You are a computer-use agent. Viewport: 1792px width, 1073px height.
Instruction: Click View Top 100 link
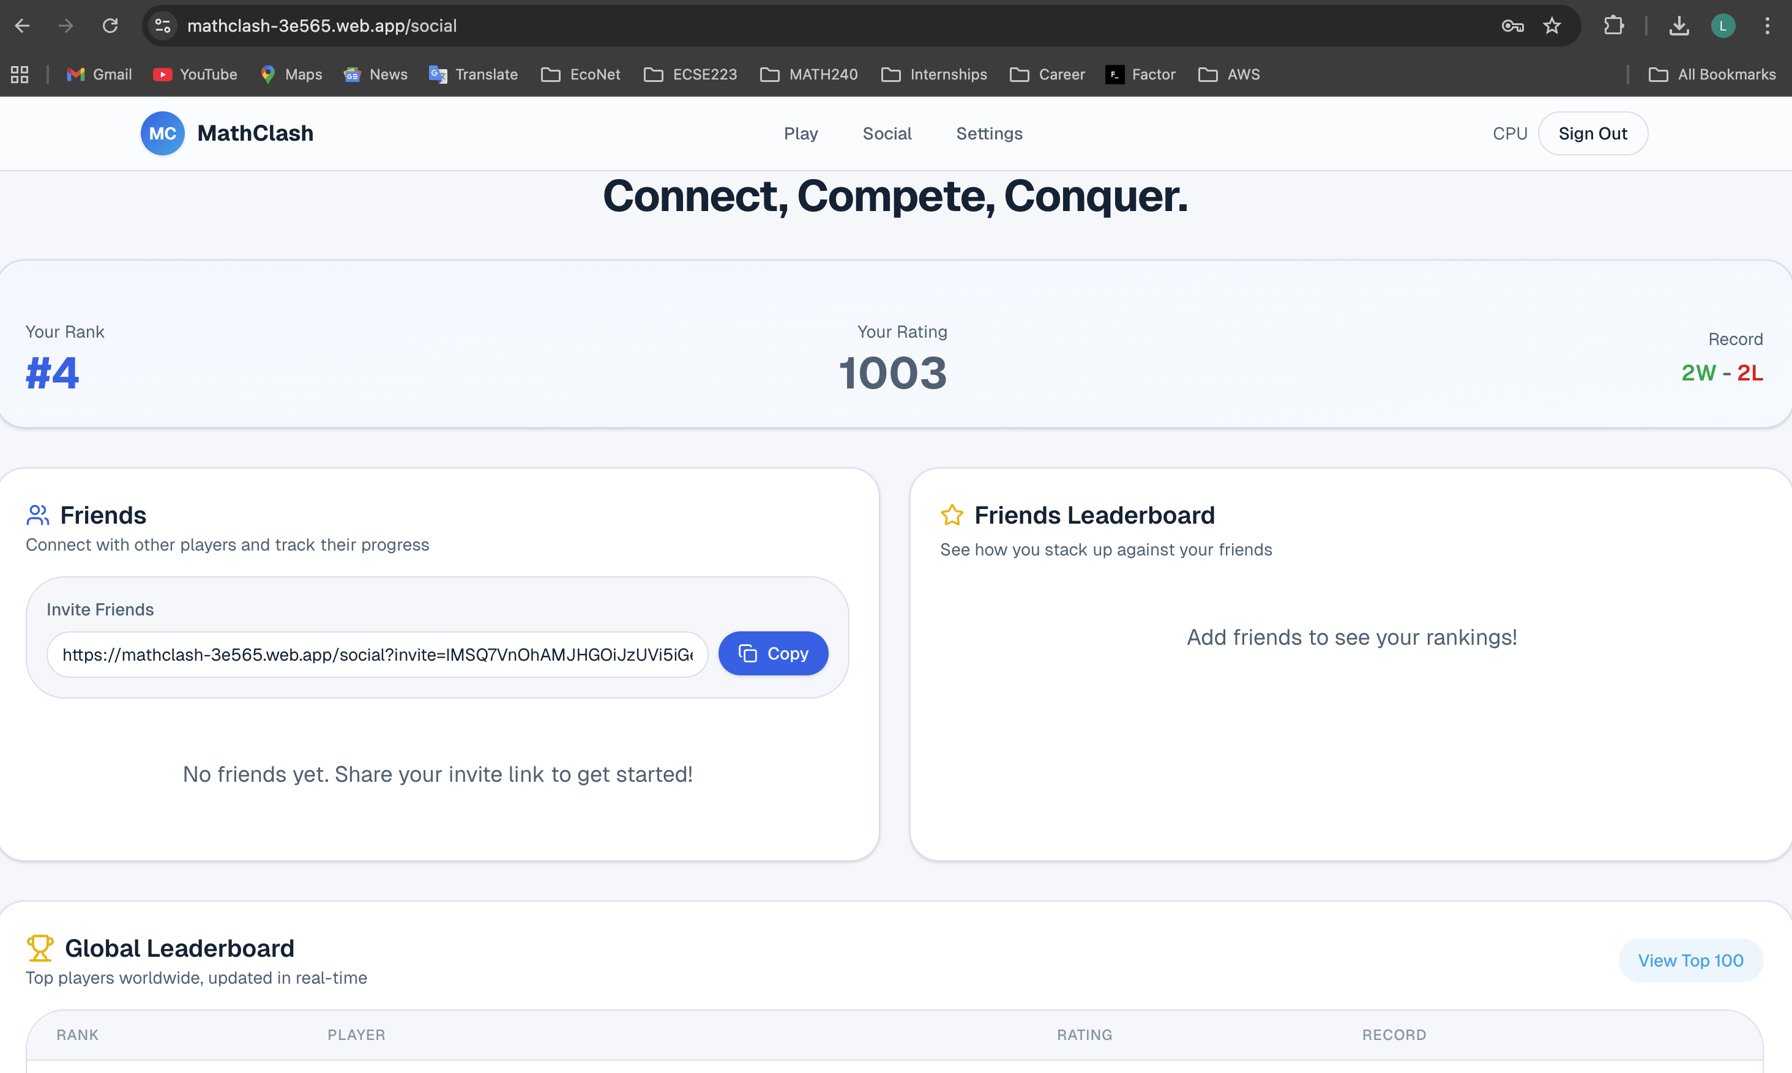point(1690,960)
